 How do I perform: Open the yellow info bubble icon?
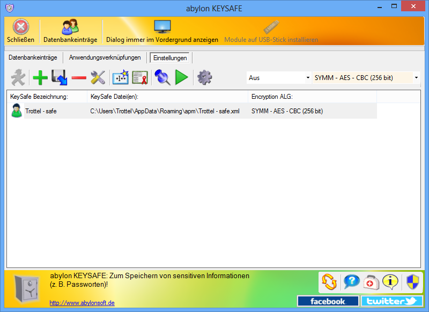tap(390, 282)
